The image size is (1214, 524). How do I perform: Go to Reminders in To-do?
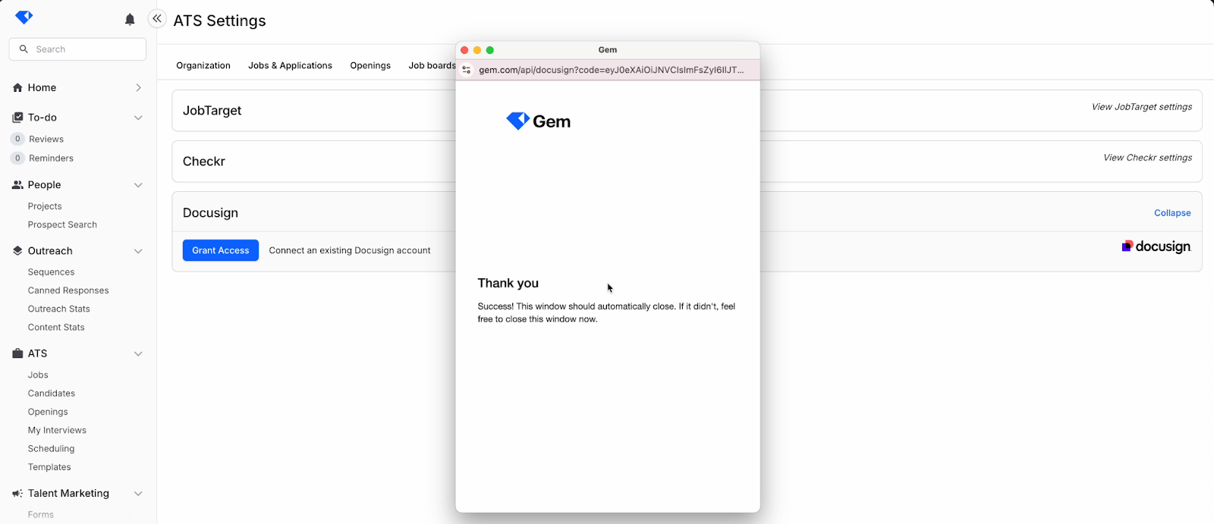(x=51, y=158)
